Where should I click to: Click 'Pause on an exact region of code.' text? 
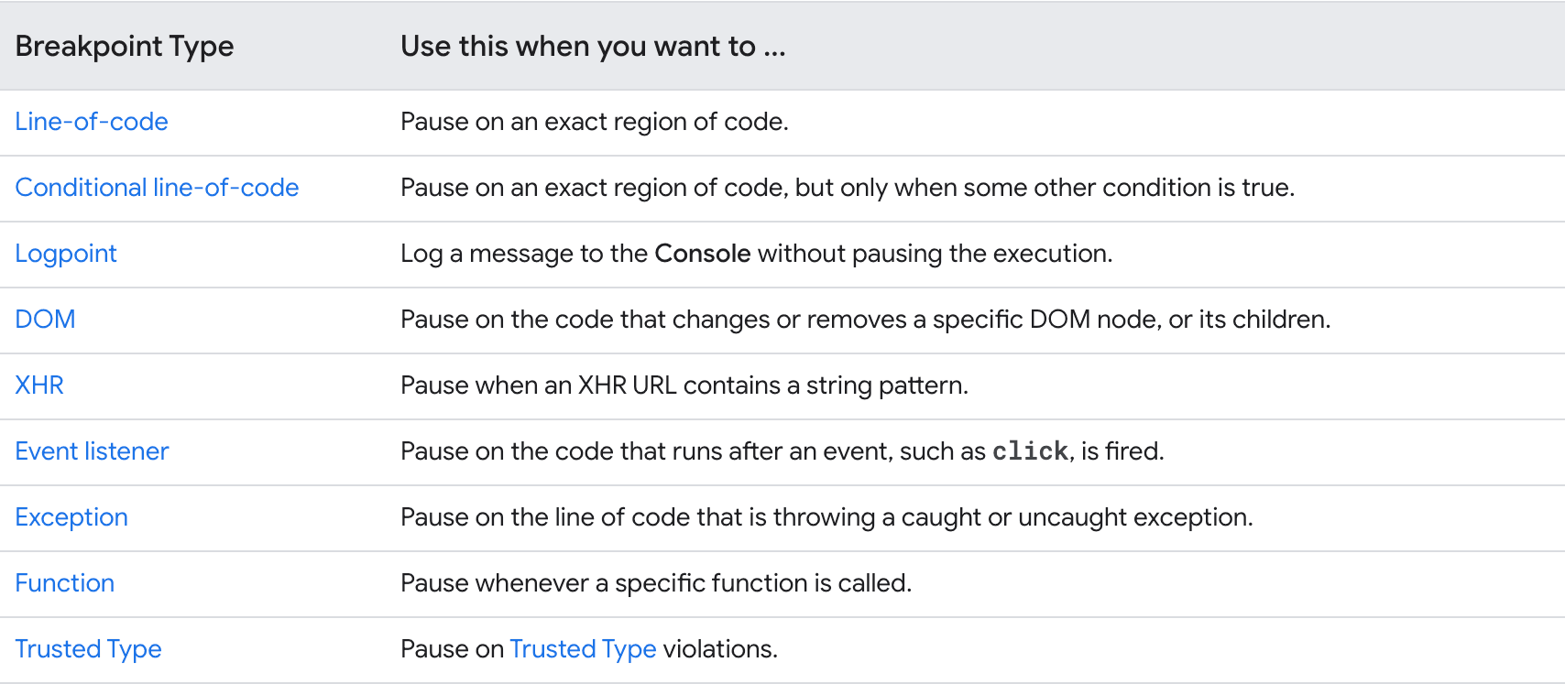(x=595, y=122)
